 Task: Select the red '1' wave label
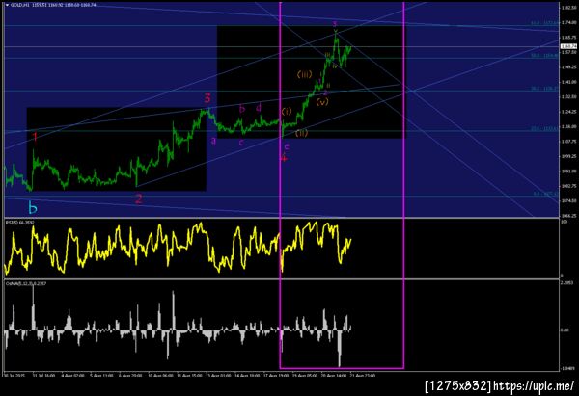click(35, 137)
